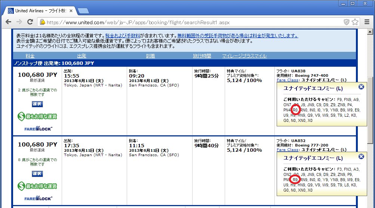The width and height of the screenshot is (375, 208).
Task: Sort results by 料金 column header
Action: (x=30, y=56)
